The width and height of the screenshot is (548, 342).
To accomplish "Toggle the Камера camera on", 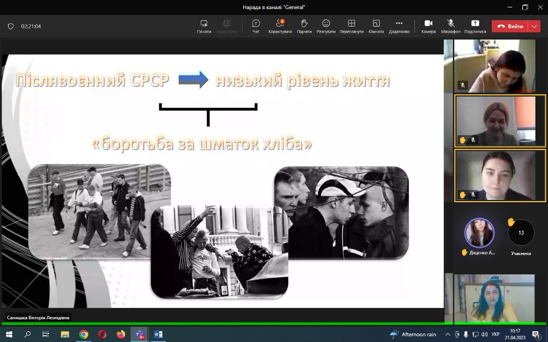I will pyautogui.click(x=428, y=26).
